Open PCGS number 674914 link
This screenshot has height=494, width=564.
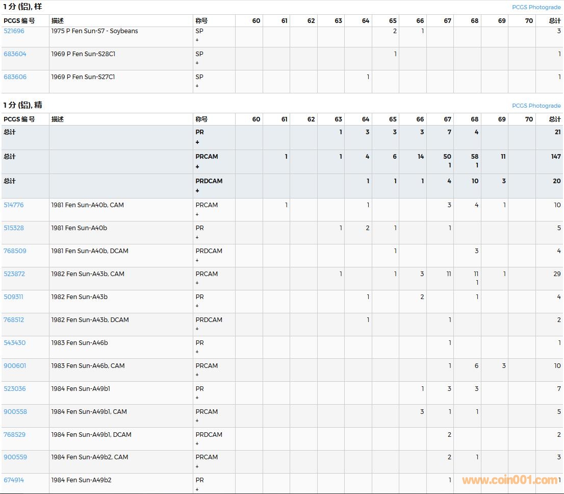[14, 480]
